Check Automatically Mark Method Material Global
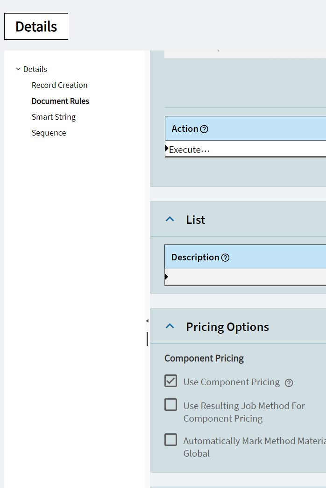This screenshot has height=488, width=326. coord(171,440)
